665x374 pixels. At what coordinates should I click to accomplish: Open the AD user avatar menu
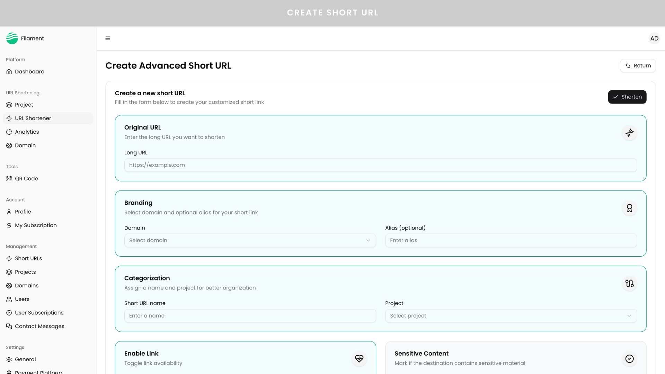point(654,38)
